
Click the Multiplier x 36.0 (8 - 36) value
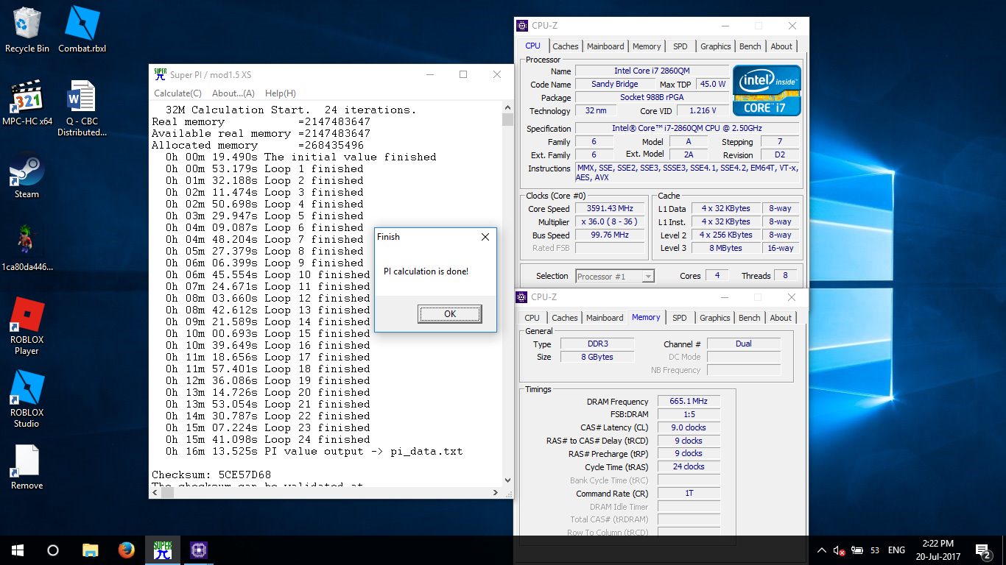click(x=611, y=222)
